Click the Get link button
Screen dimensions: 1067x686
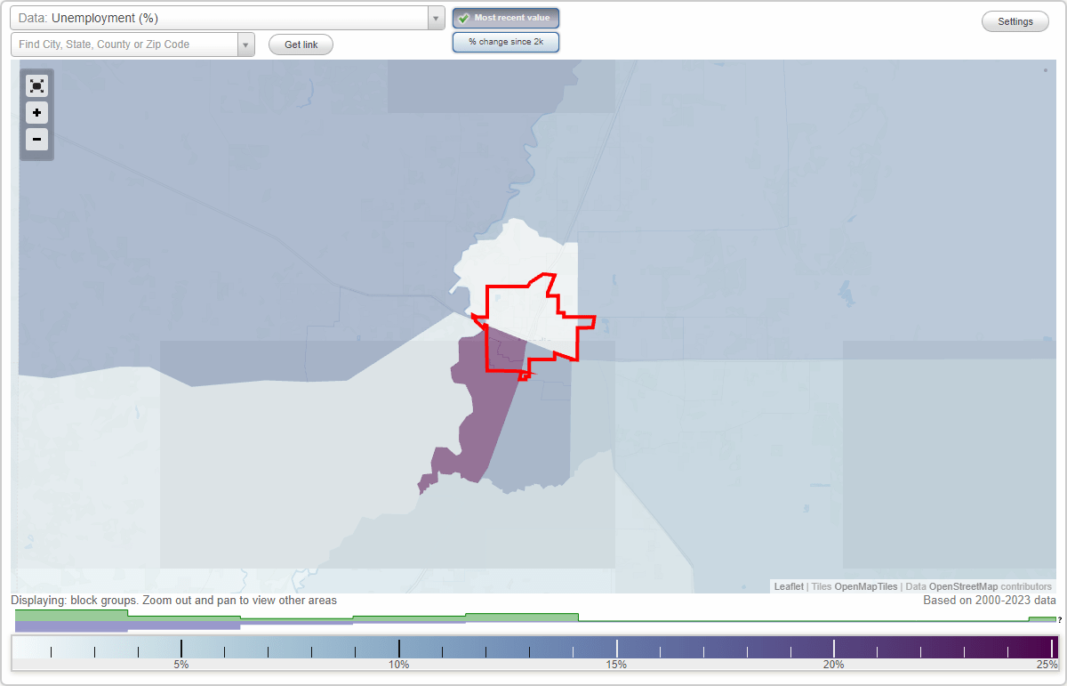point(301,44)
